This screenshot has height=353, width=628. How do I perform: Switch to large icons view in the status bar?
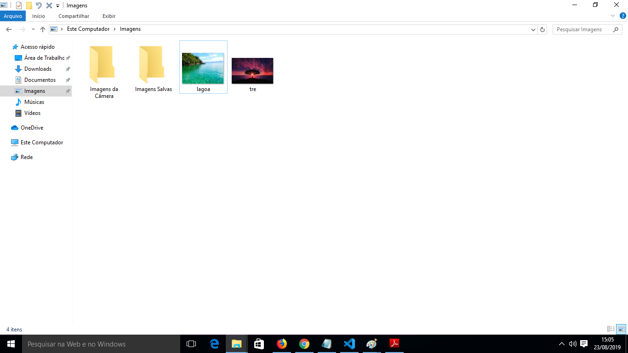[621, 329]
